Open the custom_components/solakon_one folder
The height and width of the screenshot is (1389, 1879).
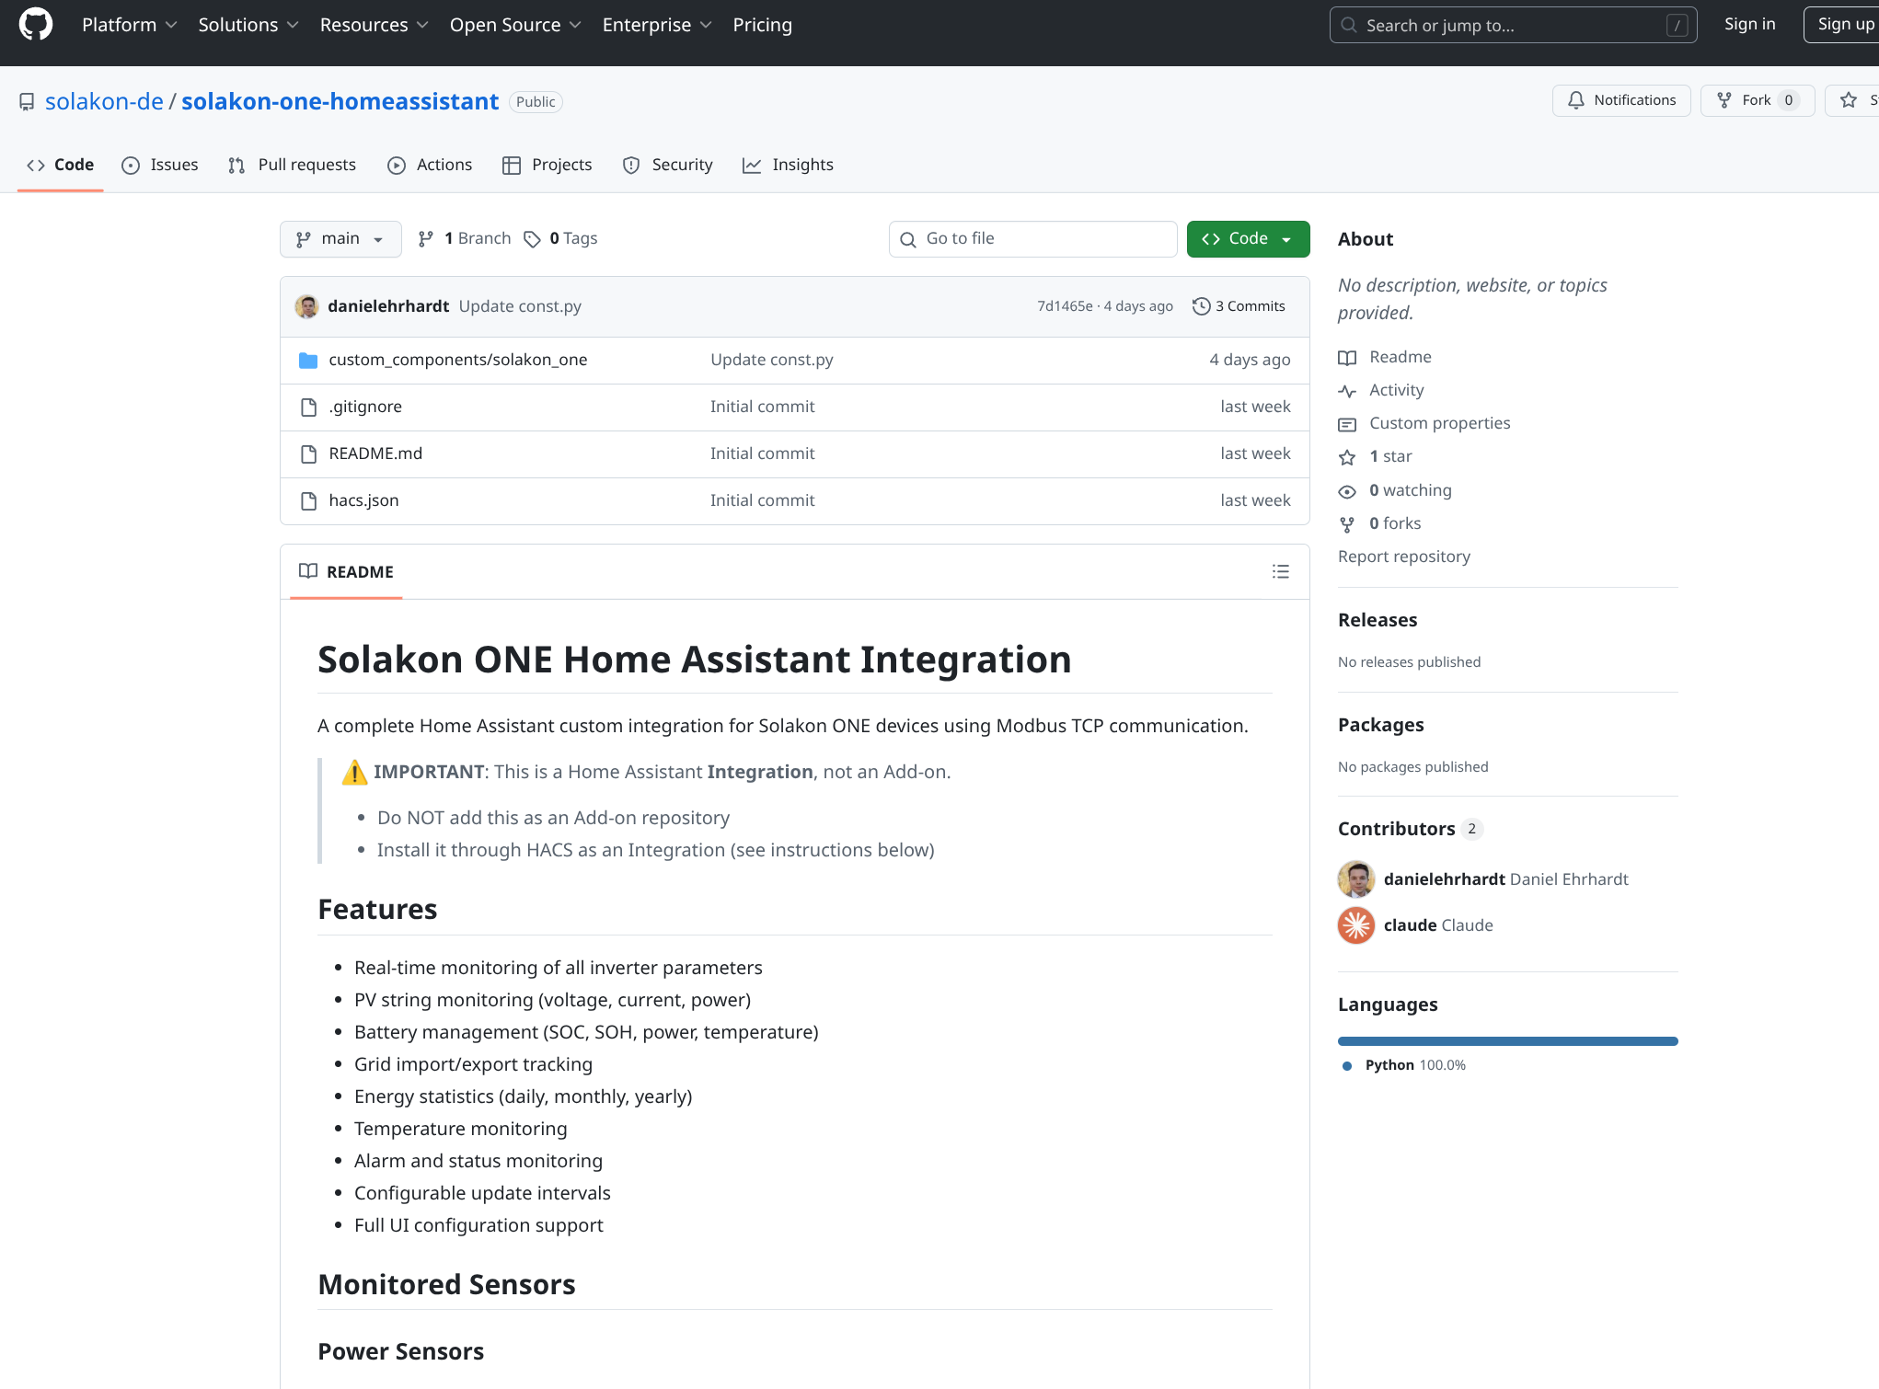tap(457, 360)
